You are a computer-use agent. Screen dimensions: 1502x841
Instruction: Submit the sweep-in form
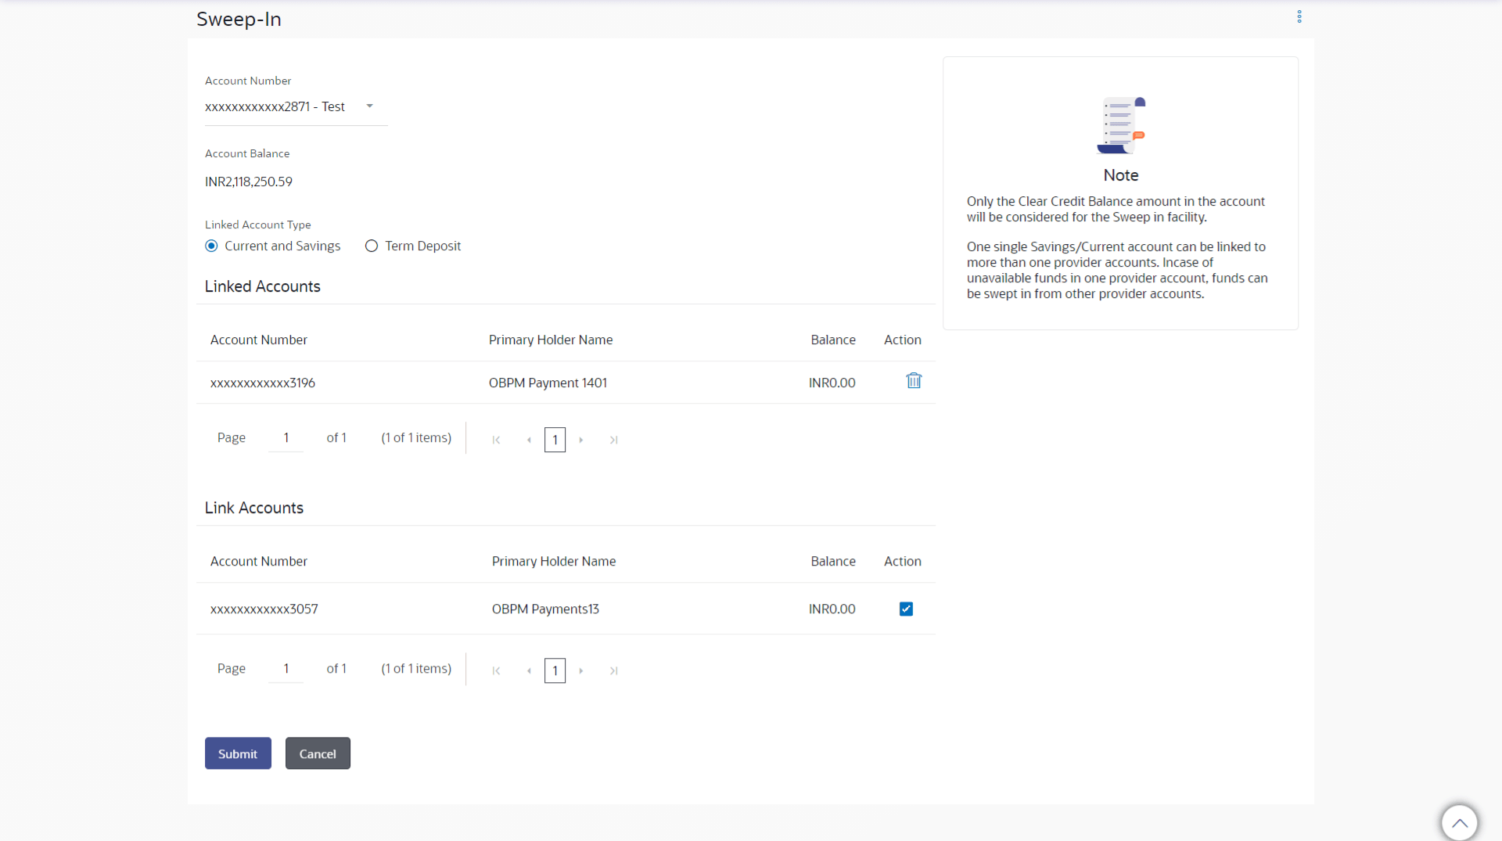click(238, 753)
